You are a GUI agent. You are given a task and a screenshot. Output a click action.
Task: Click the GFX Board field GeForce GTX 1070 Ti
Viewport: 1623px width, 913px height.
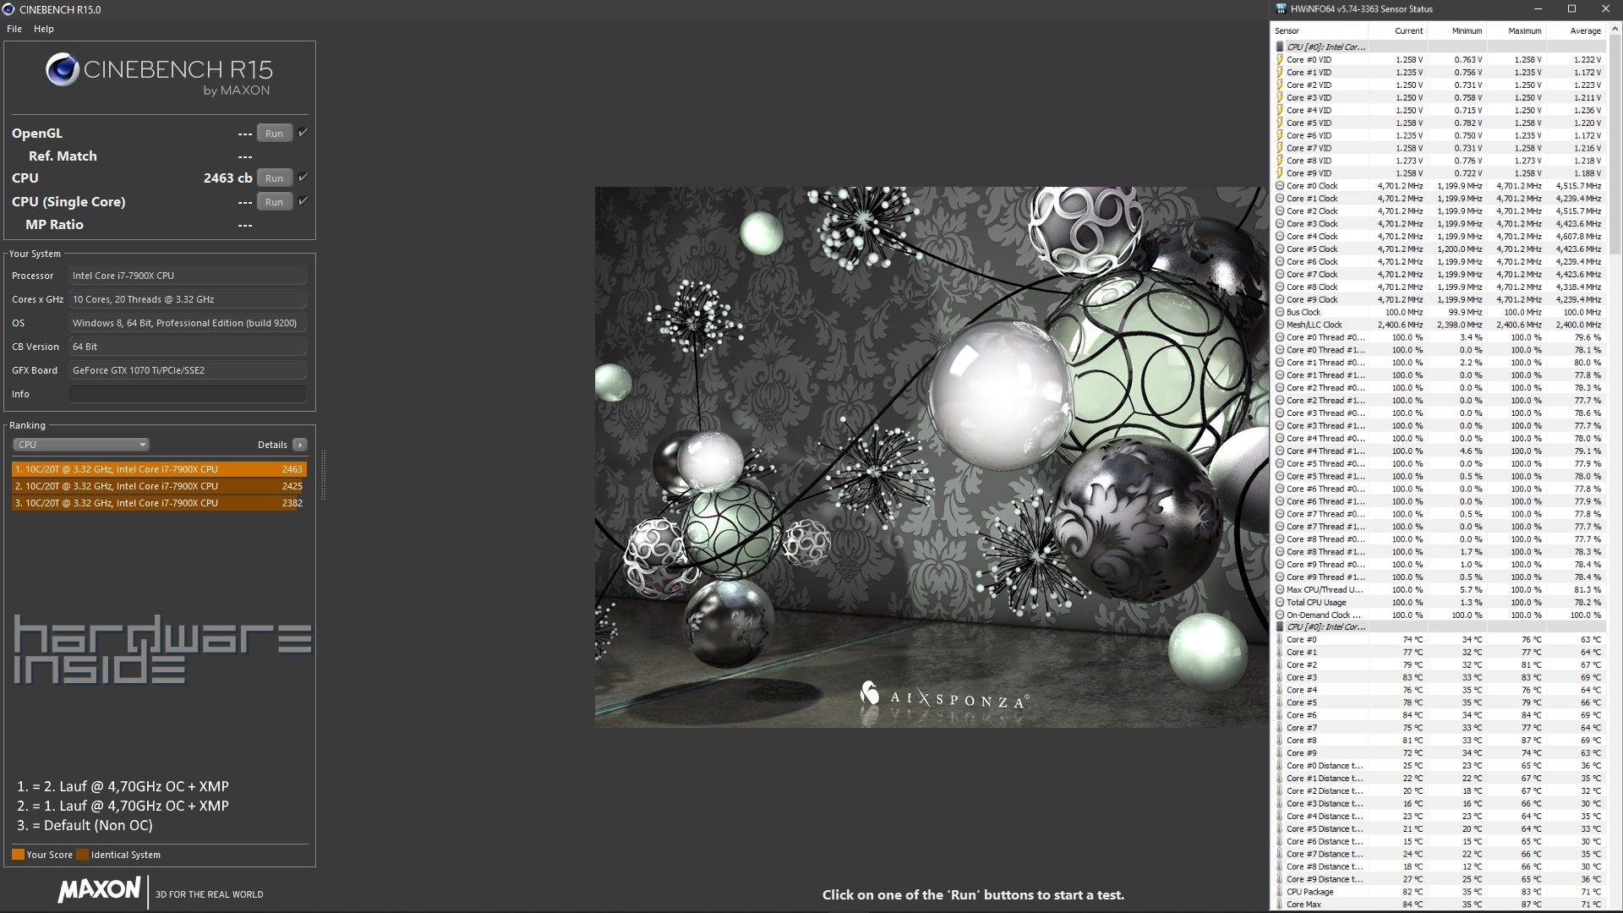tap(188, 370)
